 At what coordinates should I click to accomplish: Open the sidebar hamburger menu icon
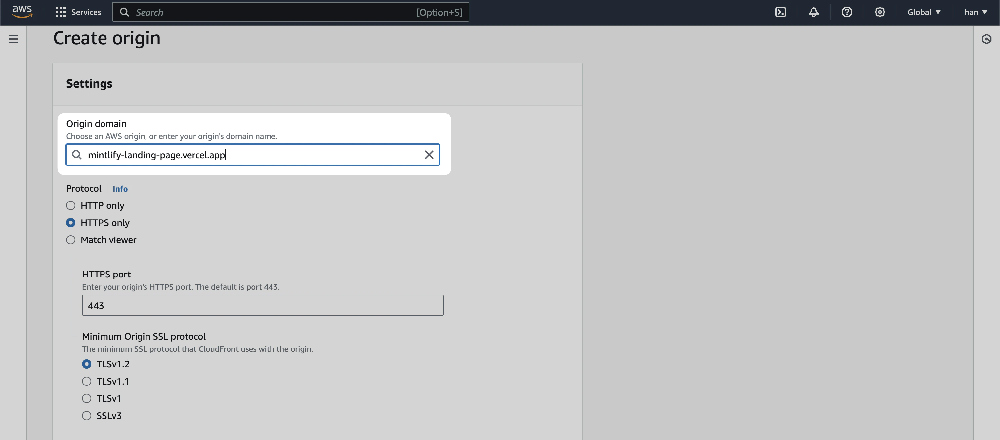13,39
